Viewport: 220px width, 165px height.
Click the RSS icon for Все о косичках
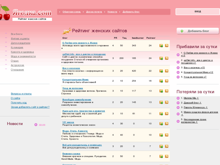[166, 71]
